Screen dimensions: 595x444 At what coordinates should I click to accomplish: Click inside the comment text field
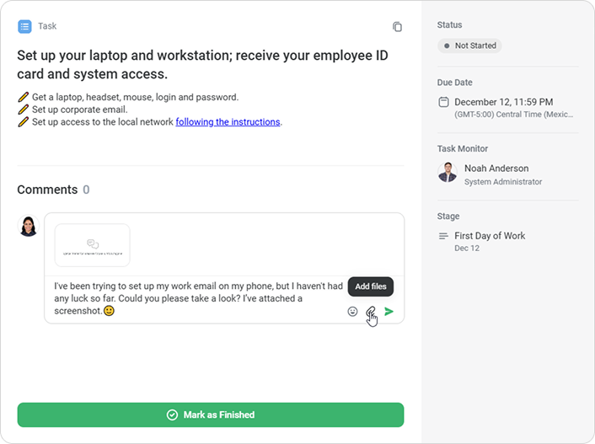pyautogui.click(x=194, y=298)
